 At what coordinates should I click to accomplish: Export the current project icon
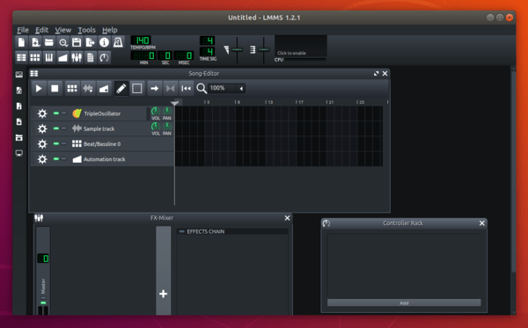91,42
